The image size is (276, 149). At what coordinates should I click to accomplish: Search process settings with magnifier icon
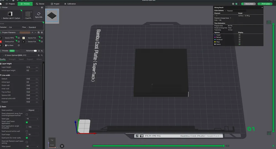click(x=42, y=55)
